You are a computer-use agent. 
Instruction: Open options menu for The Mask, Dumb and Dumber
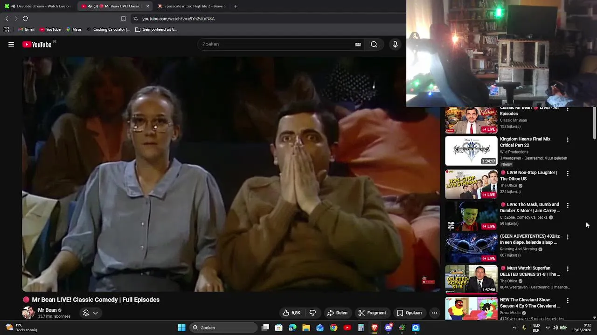point(568,205)
